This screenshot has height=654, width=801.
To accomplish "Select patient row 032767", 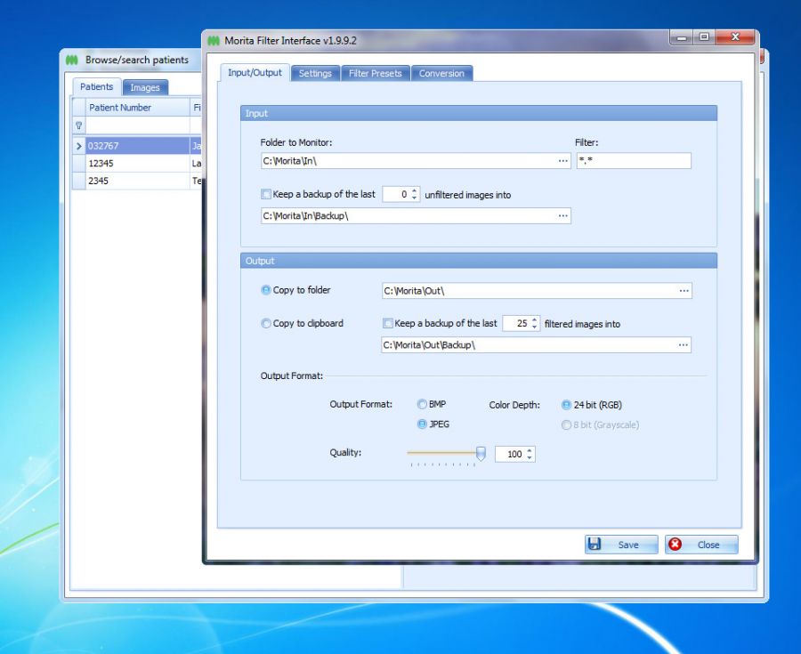I will click(x=138, y=146).
